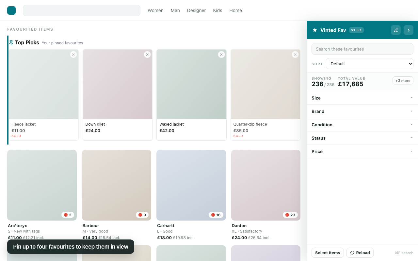
Task: Open the Sort dropdown set to Default
Action: (x=370, y=64)
